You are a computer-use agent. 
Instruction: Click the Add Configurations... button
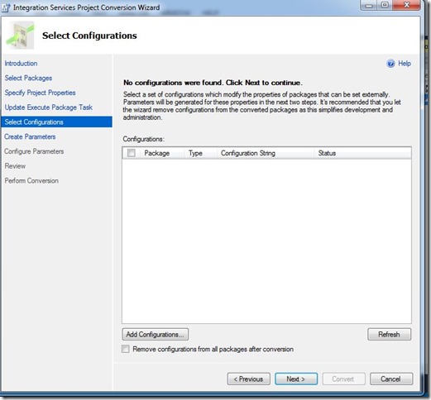pos(156,335)
